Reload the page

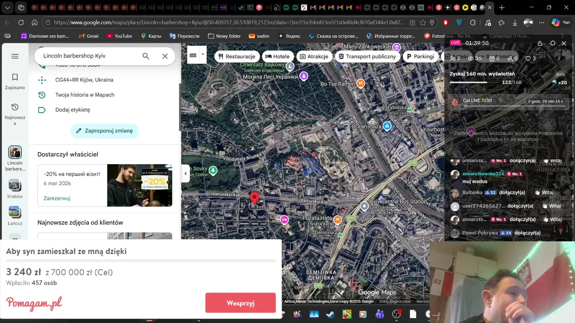click(21, 22)
